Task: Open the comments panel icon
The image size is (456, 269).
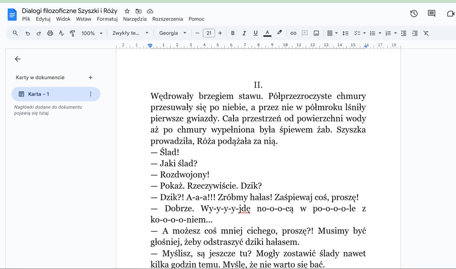Action: click(432, 14)
